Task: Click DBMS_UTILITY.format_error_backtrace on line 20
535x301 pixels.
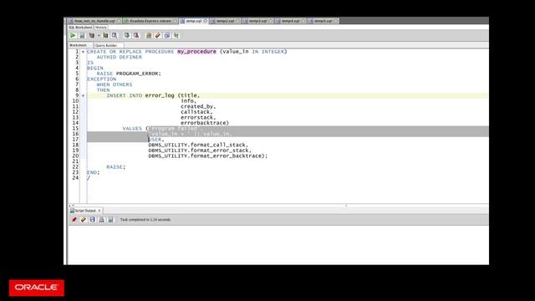Action: tap(205, 156)
